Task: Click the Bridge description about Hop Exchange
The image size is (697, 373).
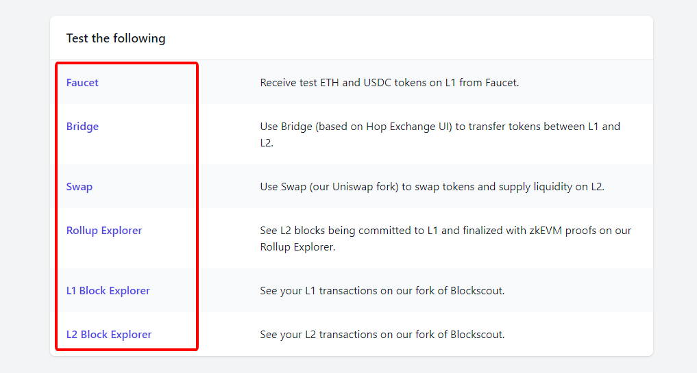Action: [x=440, y=135]
